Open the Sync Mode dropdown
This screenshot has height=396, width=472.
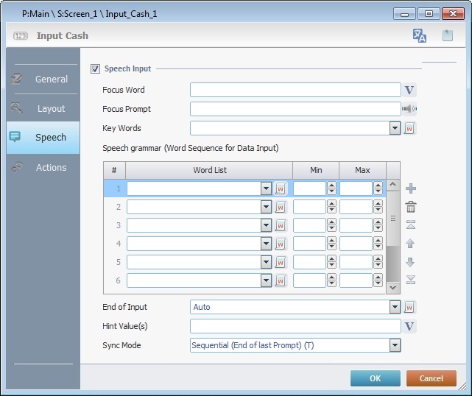click(x=395, y=345)
